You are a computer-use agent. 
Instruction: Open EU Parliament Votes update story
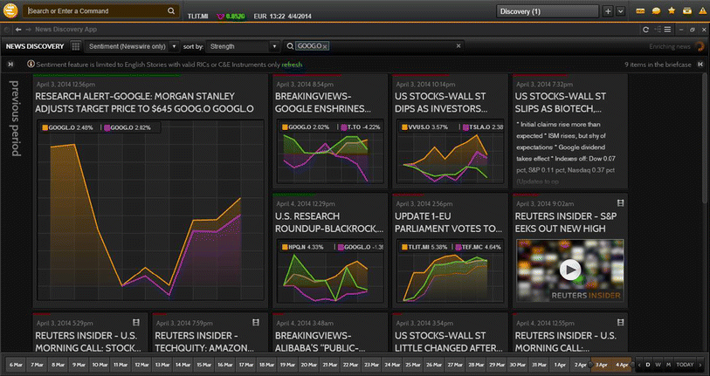click(x=448, y=222)
